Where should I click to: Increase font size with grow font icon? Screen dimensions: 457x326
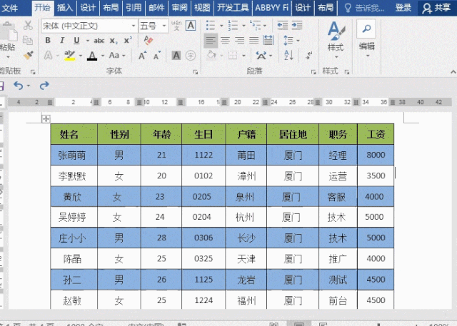point(142,56)
